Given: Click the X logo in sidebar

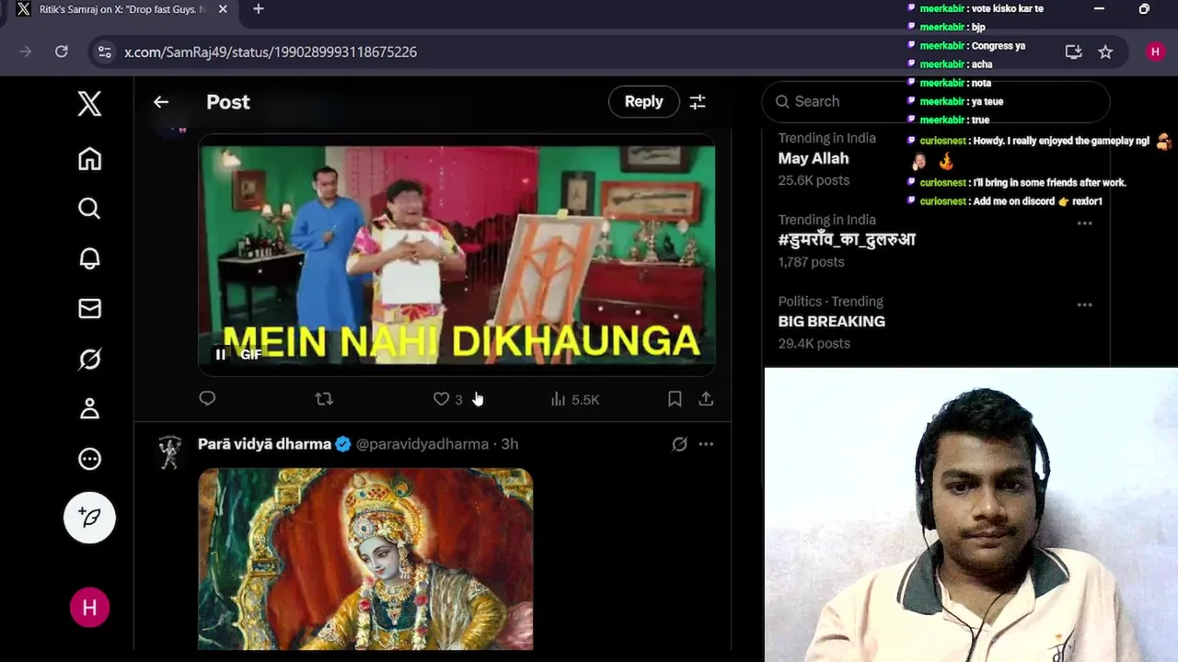Looking at the screenshot, I should tap(89, 103).
